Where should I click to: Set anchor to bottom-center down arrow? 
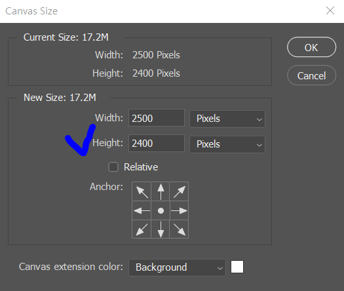(x=161, y=229)
